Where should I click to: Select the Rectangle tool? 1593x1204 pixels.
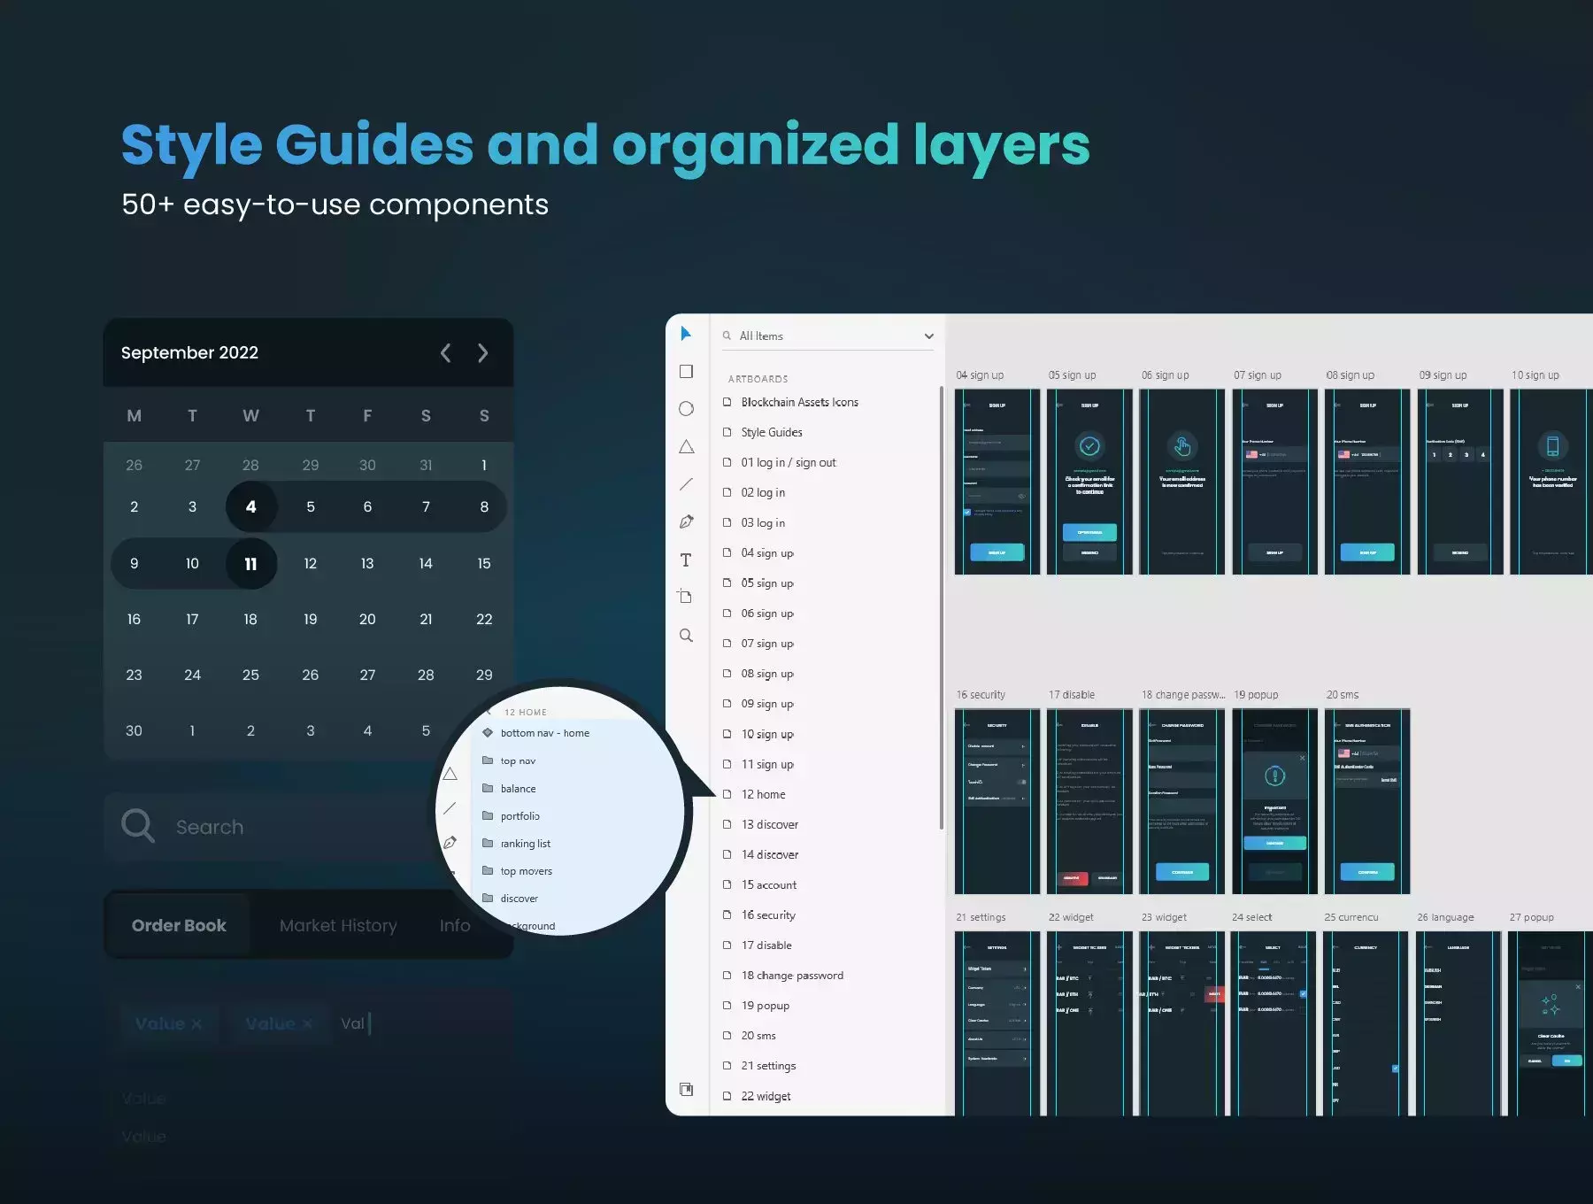click(x=686, y=372)
